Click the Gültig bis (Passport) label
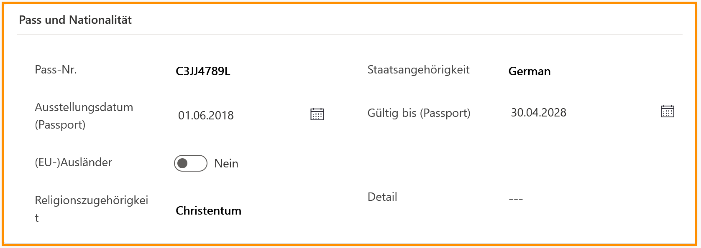701x248 pixels. (x=419, y=113)
